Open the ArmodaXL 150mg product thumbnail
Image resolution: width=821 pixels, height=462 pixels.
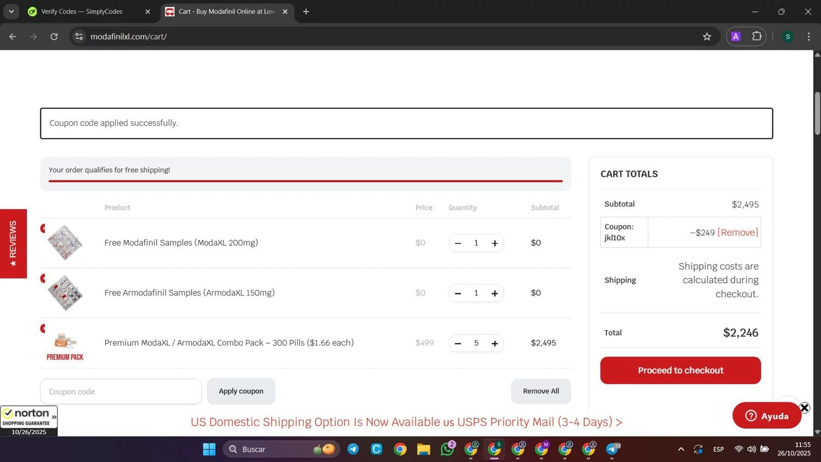click(x=65, y=293)
